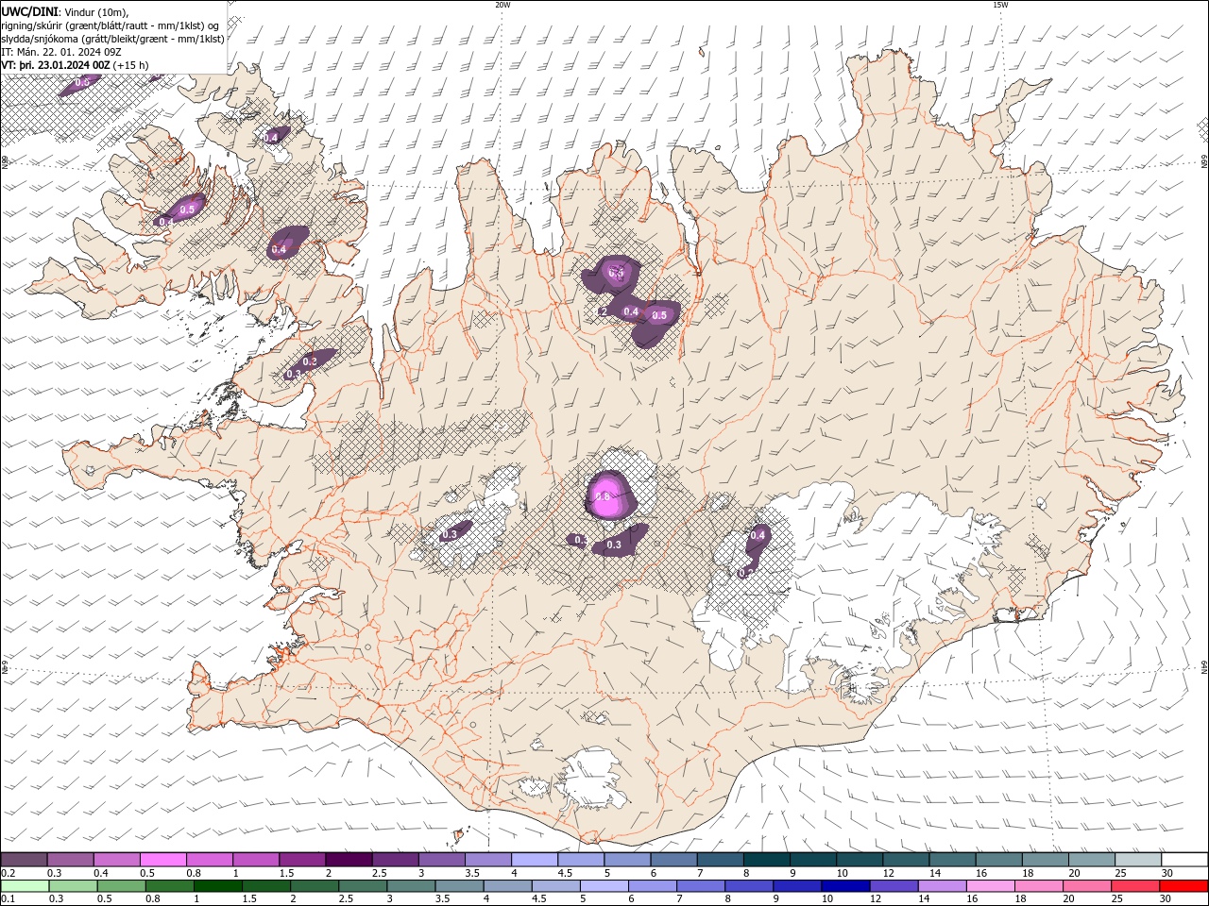Screen dimensions: 1209x906
Task: Click the bright pink 0.5 swatch in upper legend row
Action: point(163,860)
